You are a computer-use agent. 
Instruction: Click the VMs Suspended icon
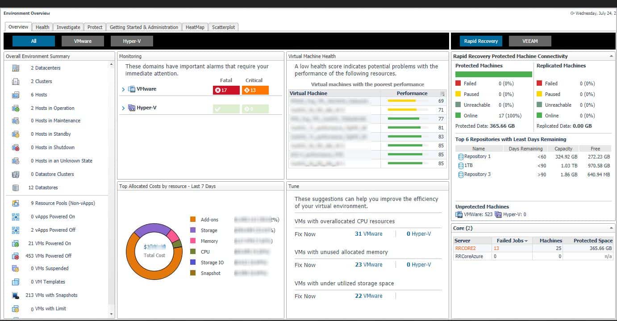[x=16, y=268]
